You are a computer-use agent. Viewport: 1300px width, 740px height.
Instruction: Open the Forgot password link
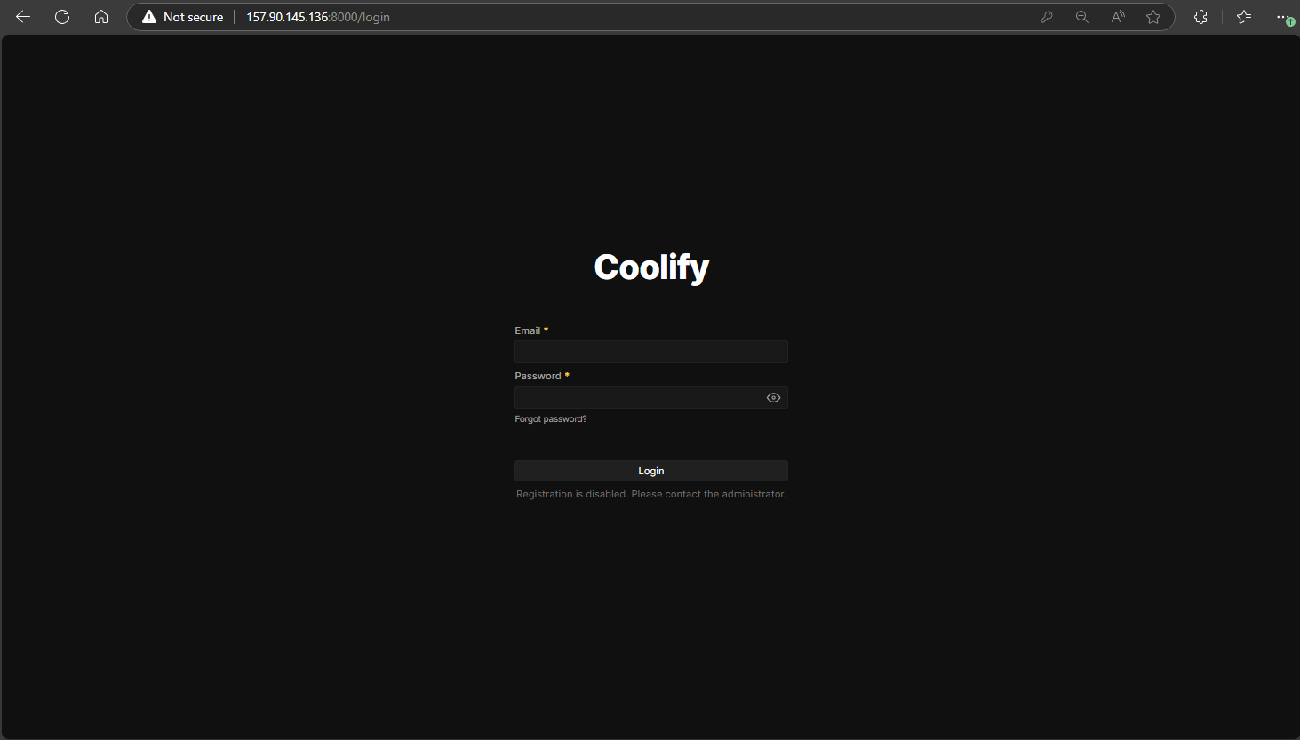[550, 418]
